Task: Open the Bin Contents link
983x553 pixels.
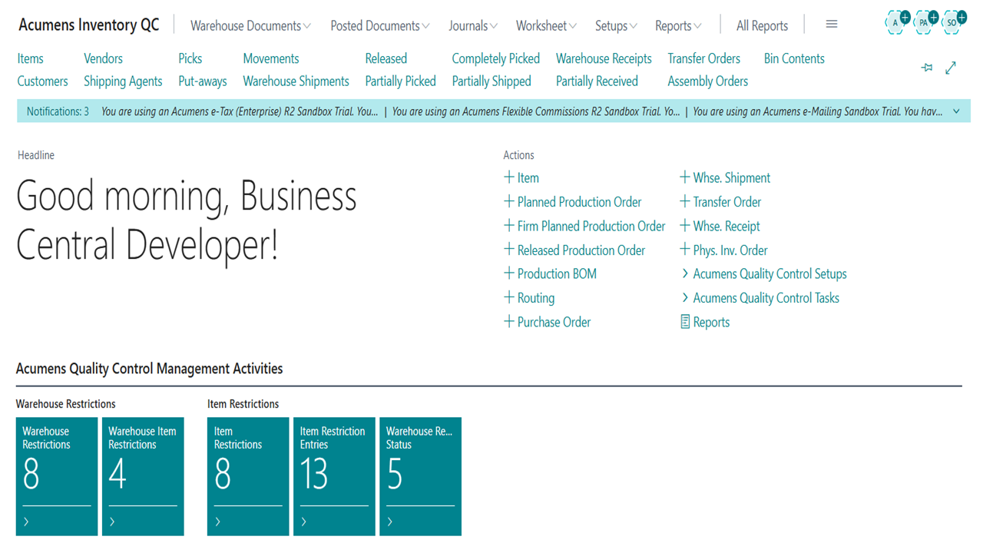Action: coord(794,58)
